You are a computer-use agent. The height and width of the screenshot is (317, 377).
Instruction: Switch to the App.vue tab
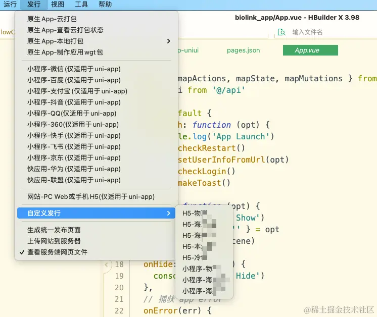click(310, 50)
